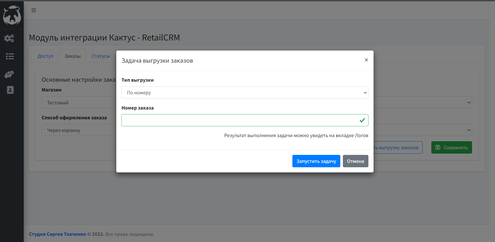Click the Тип выгрузки label

[x=137, y=80]
